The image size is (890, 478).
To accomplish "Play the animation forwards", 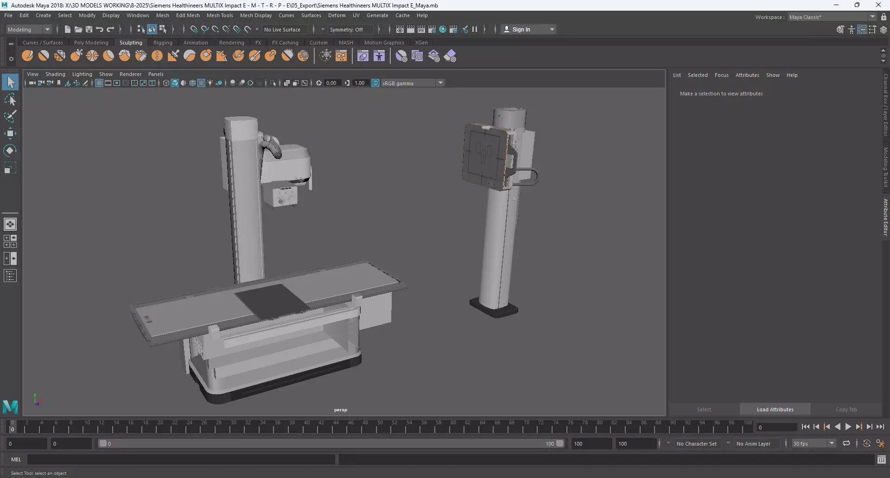I will tap(848, 427).
